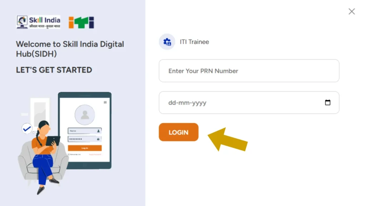Click the yellow arrow pointing to LOGIN

coord(227,140)
